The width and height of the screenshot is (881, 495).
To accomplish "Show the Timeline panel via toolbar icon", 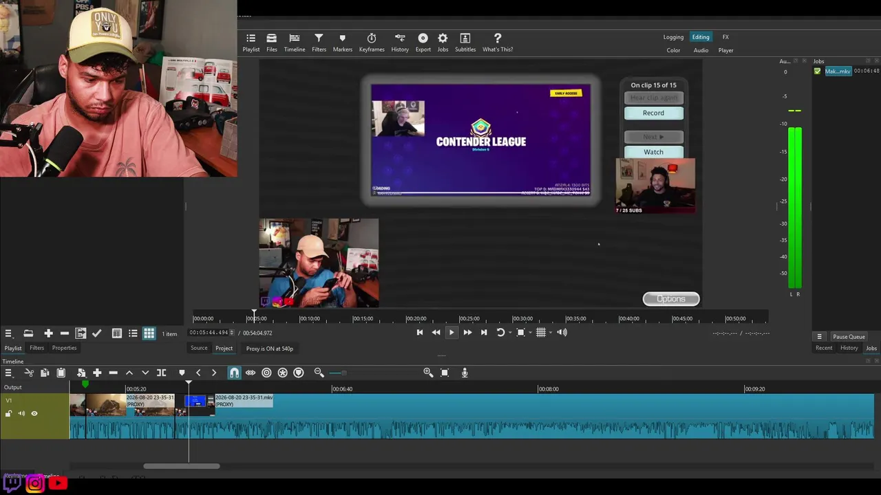I will [295, 43].
